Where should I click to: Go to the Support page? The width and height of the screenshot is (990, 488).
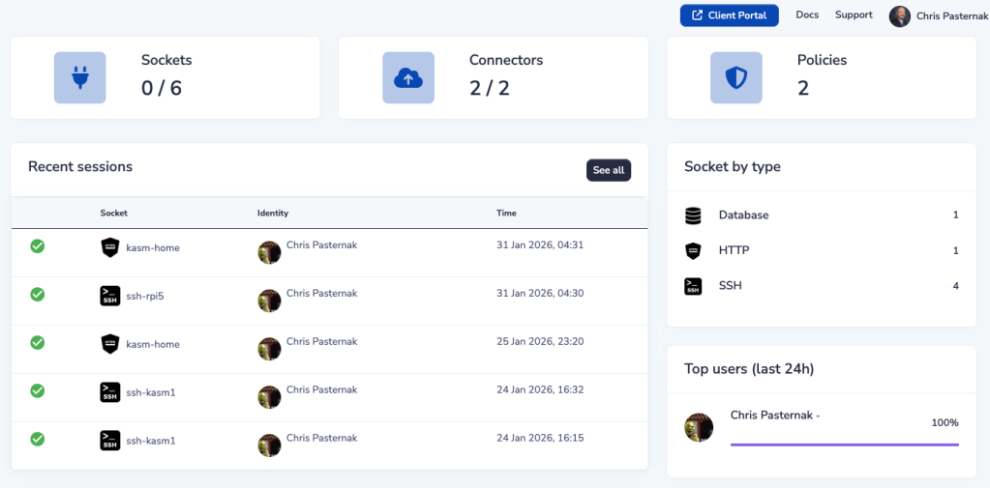tap(854, 15)
